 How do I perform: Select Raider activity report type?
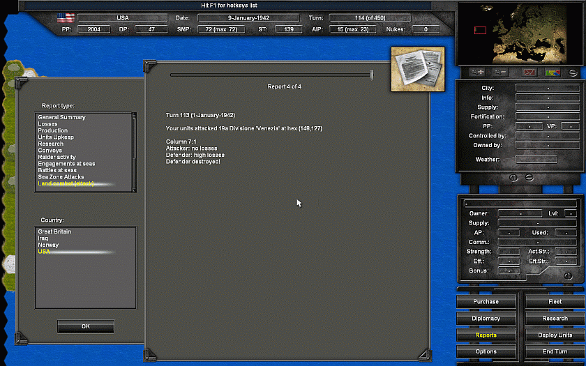coord(57,158)
